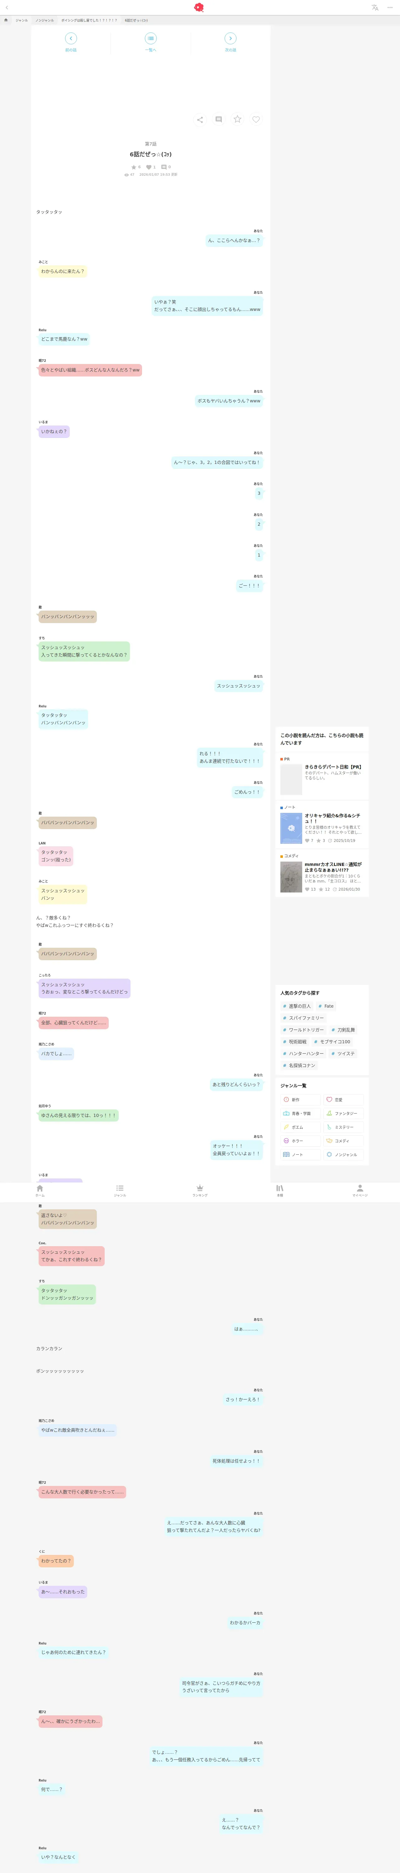Open the ノート genre in genre list
This screenshot has width=400, height=1873.
click(301, 1155)
